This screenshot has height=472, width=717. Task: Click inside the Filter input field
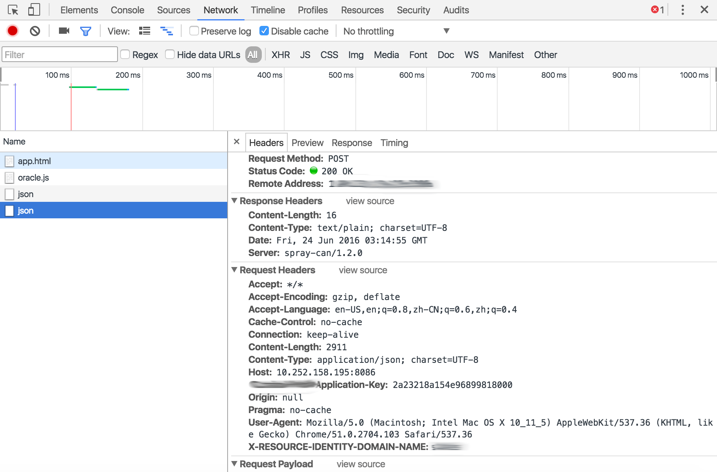click(59, 54)
